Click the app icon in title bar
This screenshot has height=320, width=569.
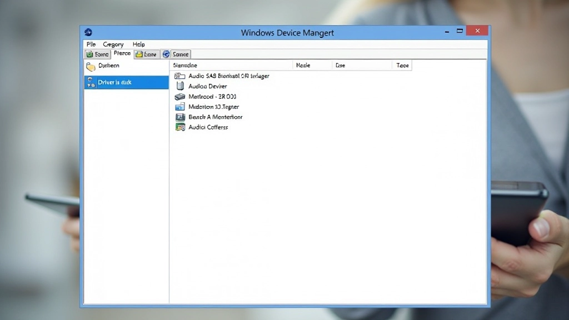(88, 32)
